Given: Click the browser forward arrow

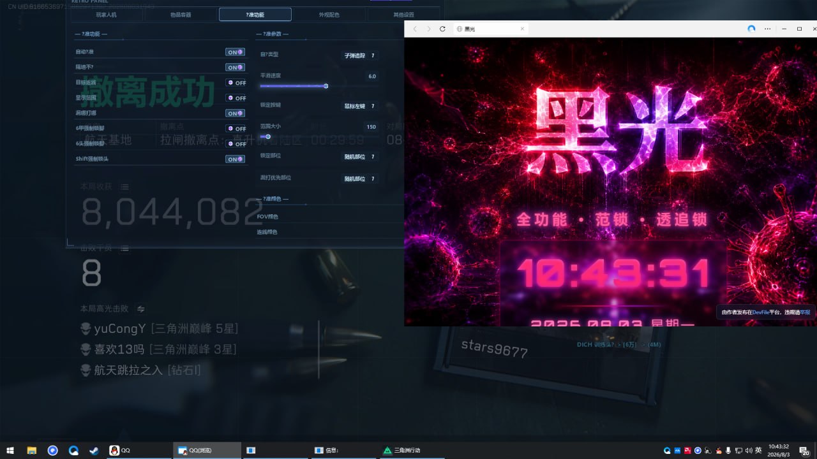Looking at the screenshot, I should tap(429, 29).
